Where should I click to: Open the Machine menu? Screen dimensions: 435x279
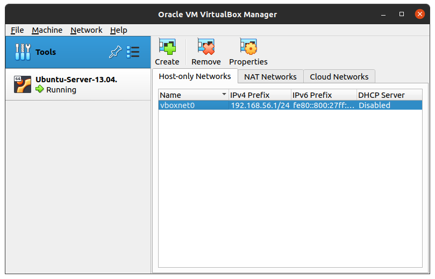pos(47,30)
